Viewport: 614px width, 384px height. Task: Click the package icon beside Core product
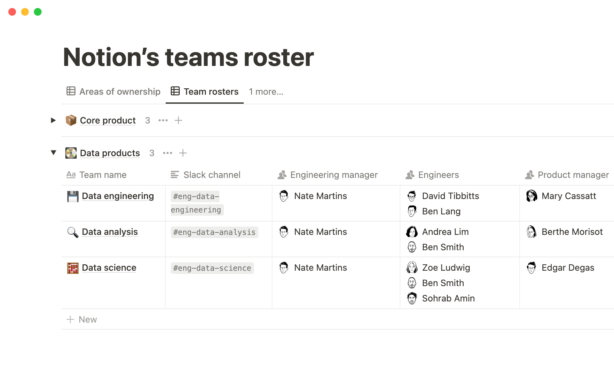[x=71, y=120]
